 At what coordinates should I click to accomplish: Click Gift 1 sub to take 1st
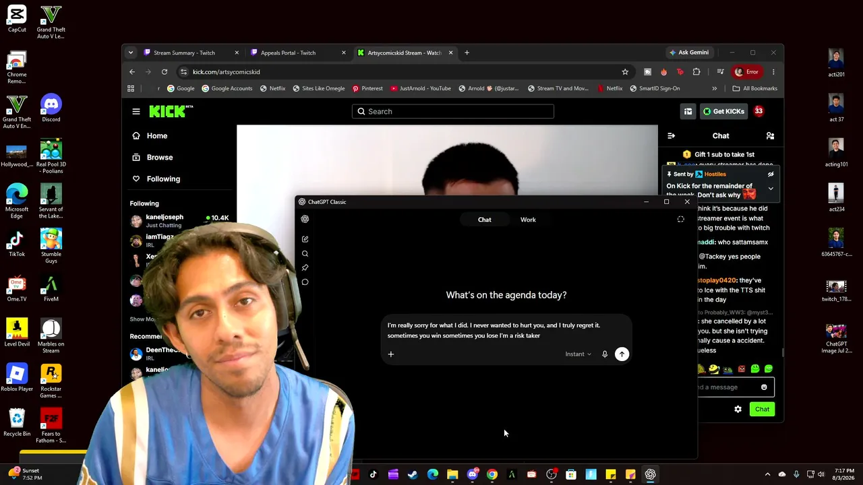[719, 154]
